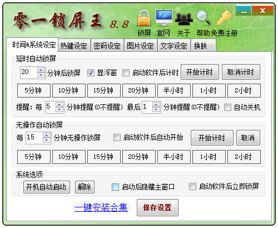Choose 2小时 preset in 延时自动锁屏
Screen dimensions: 278x228
pos(244,90)
